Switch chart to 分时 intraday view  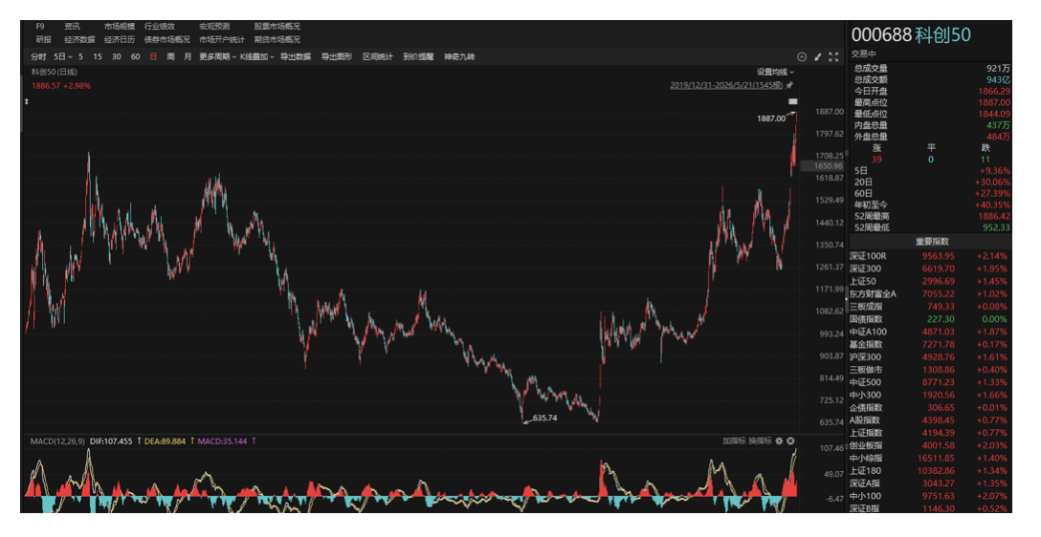tap(38, 57)
